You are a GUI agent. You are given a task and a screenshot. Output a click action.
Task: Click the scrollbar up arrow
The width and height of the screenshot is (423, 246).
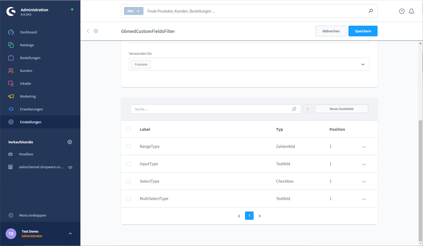[x=421, y=43]
